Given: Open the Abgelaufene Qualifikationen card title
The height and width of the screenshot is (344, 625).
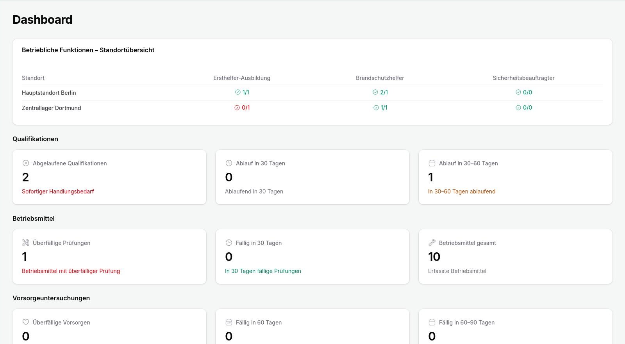Looking at the screenshot, I should point(70,163).
